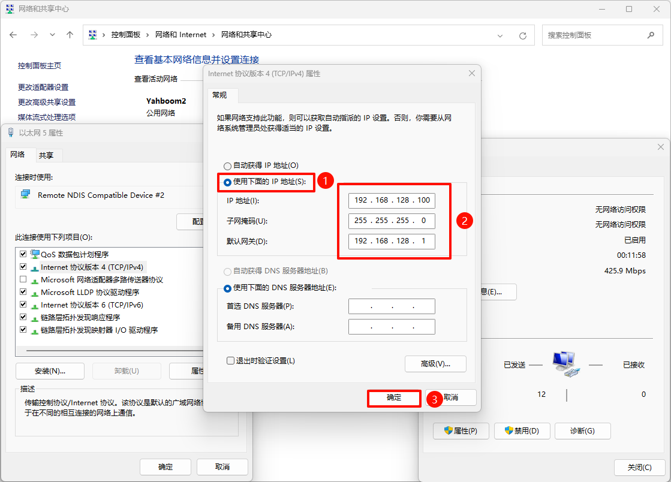Check Microsoft network adapter multiplexor protocol
The height and width of the screenshot is (482, 671).
pyautogui.click(x=23, y=279)
